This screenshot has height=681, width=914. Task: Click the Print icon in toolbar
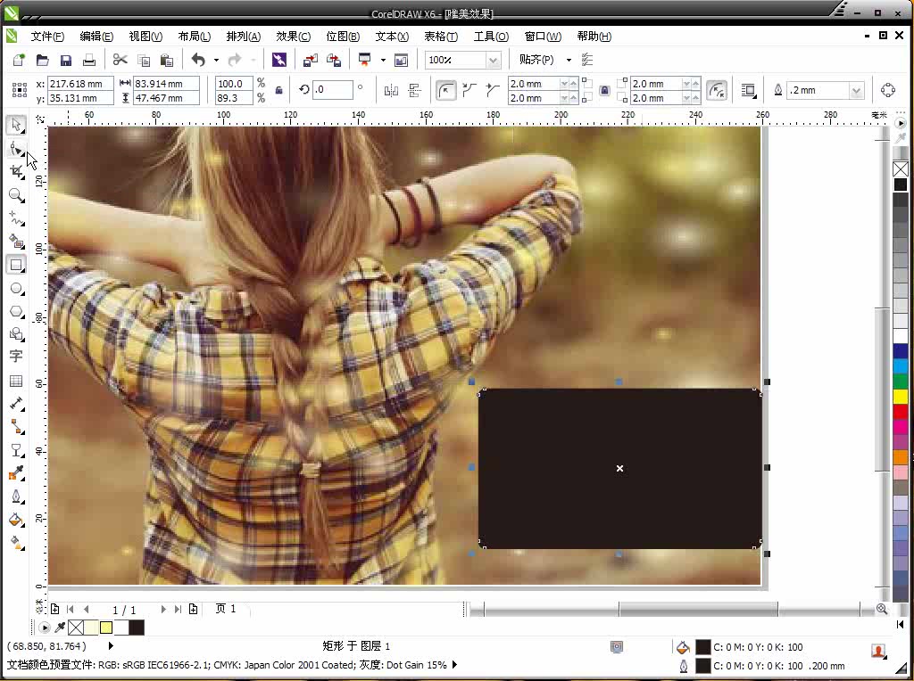(89, 61)
